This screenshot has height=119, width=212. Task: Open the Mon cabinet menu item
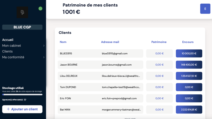[11, 46]
